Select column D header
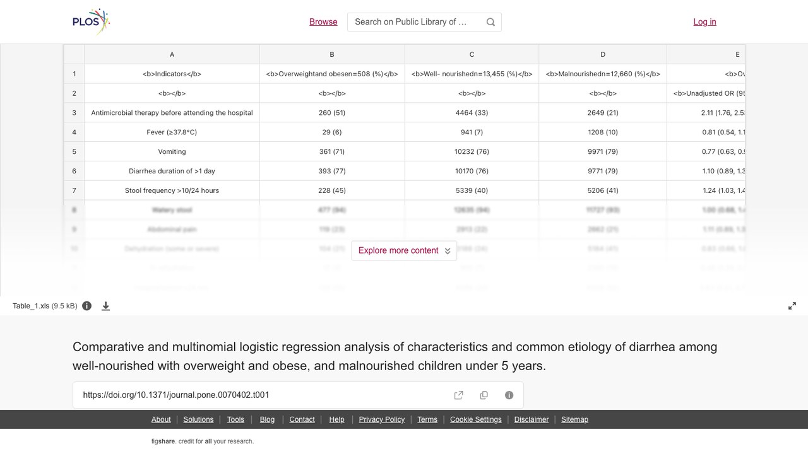This screenshot has width=808, height=454. (x=603, y=54)
